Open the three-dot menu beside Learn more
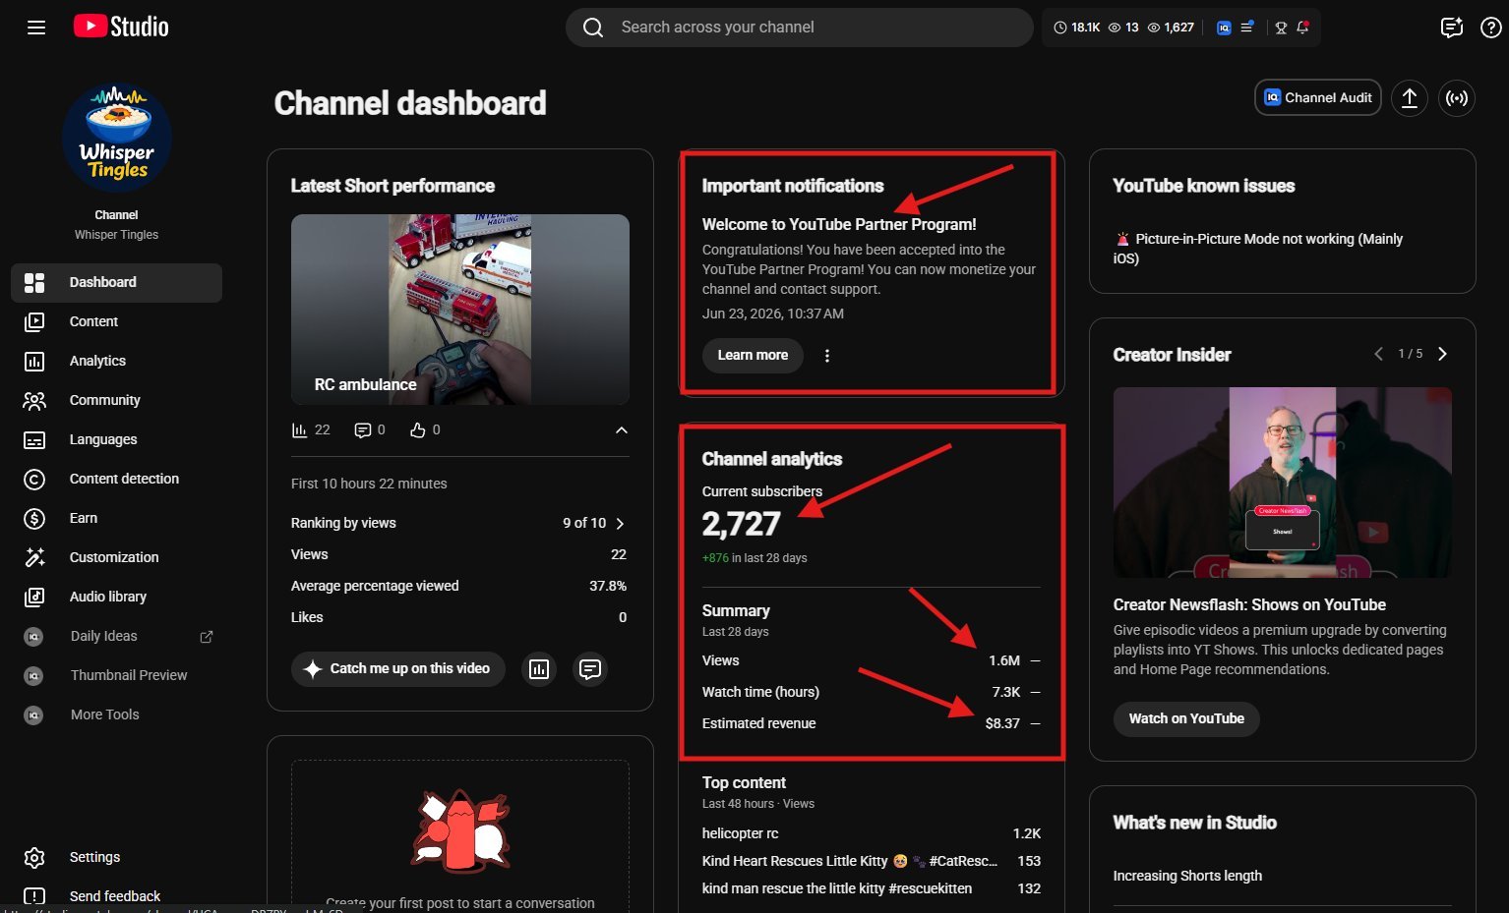Image resolution: width=1509 pixels, height=913 pixels. (x=826, y=356)
